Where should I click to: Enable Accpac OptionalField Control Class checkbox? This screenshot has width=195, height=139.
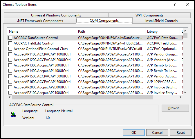pyautogui.click(x=10, y=49)
